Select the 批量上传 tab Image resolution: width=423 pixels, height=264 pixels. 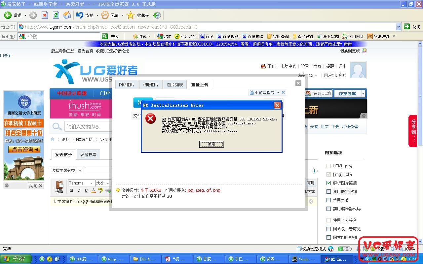[x=200, y=84]
